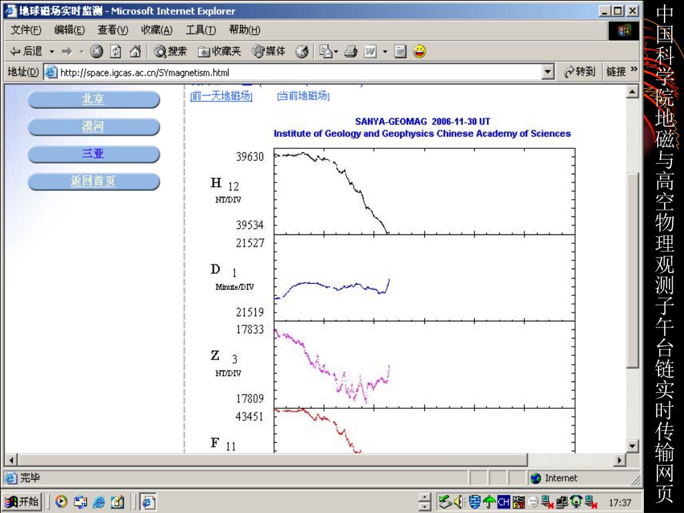Open the 收藏夹 favorites pane
Viewport: 684px width, 513px height.
219,51
